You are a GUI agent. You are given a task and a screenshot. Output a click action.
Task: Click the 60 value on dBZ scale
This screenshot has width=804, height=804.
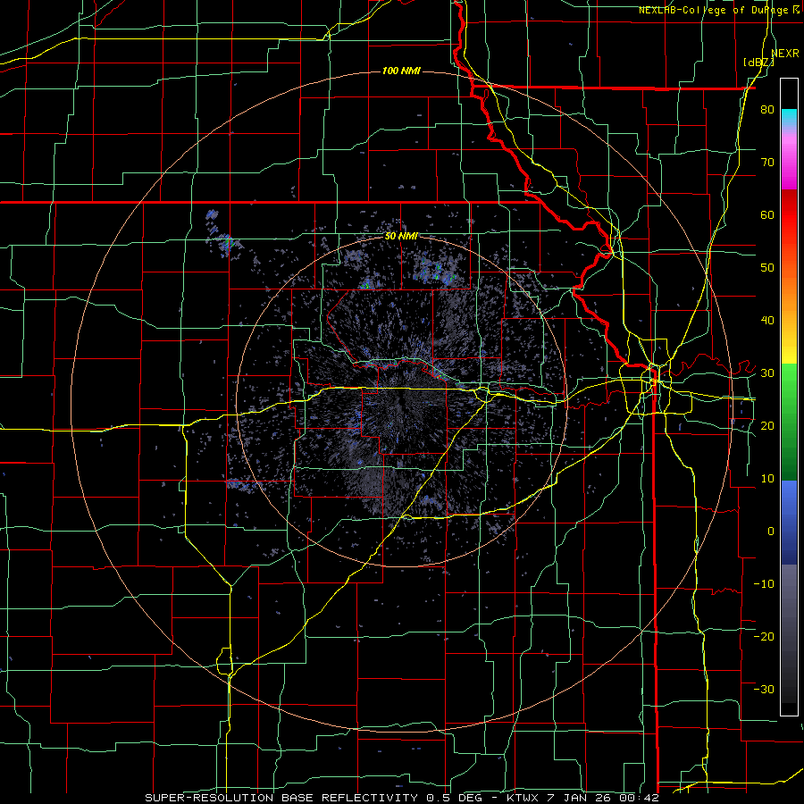coord(767,214)
